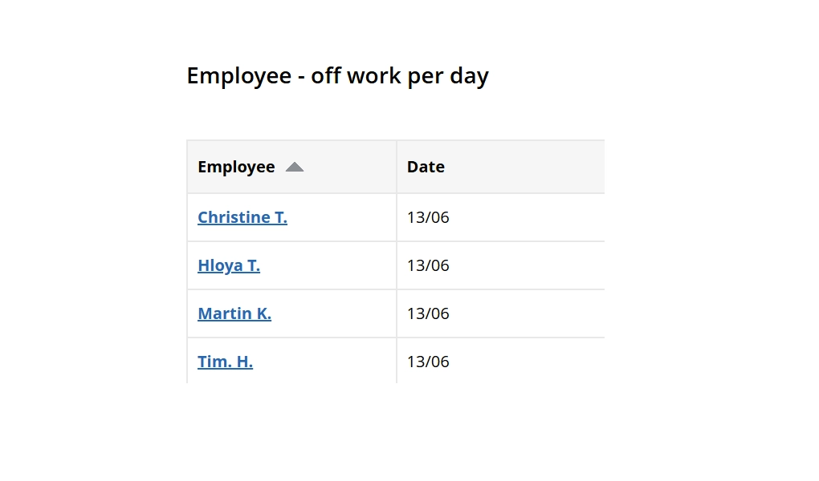Select the date 13/06 for Tim. H.

(428, 362)
